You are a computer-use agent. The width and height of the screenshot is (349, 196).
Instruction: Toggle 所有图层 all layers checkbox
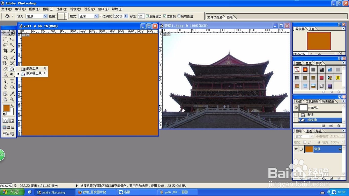tap(179, 16)
